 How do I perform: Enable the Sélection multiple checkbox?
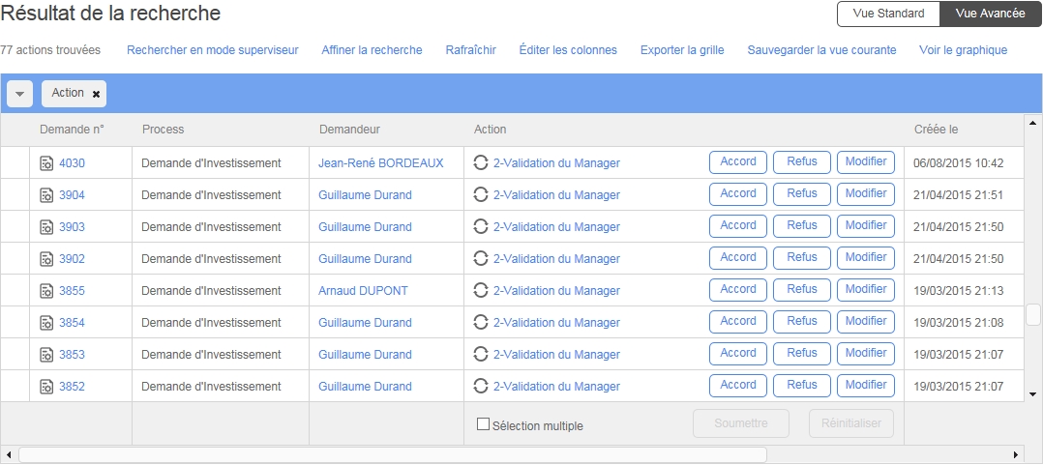[483, 424]
